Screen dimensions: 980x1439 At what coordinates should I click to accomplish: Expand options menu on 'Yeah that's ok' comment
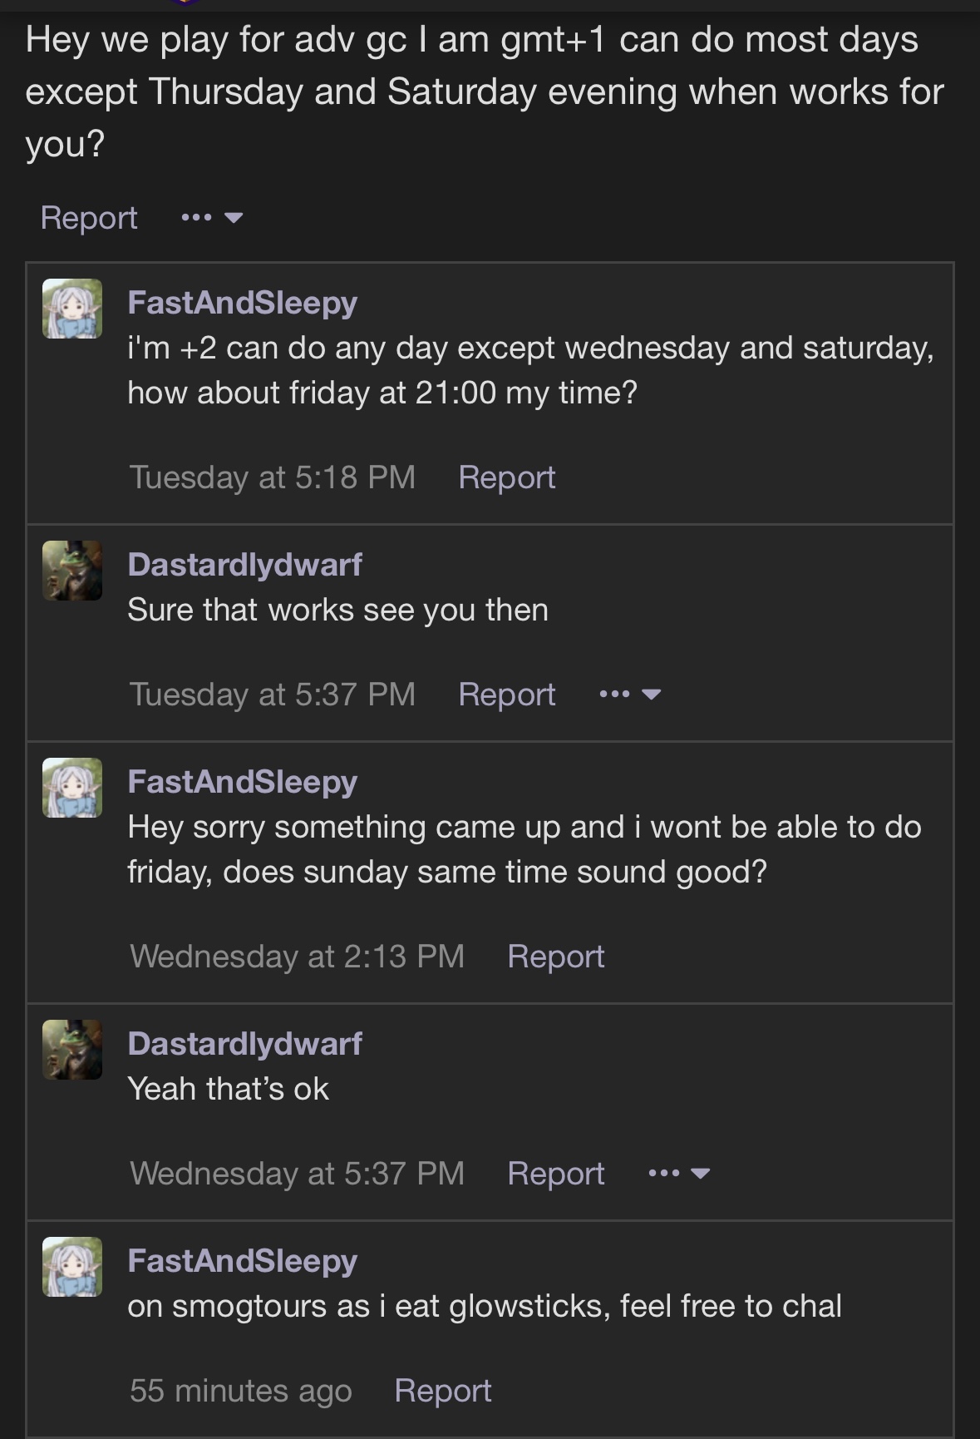(679, 1174)
